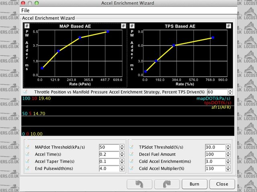Screen dimensions: 257x192
Task: Click the top-left # button on TPS Based AE graph
Action: point(132,26)
